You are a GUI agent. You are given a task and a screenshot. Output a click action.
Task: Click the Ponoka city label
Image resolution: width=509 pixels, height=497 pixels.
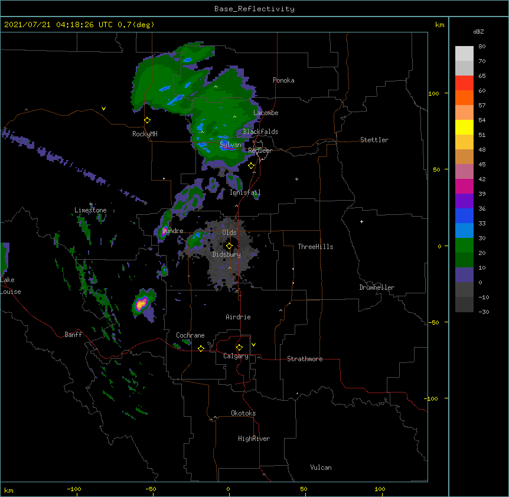coord(283,80)
